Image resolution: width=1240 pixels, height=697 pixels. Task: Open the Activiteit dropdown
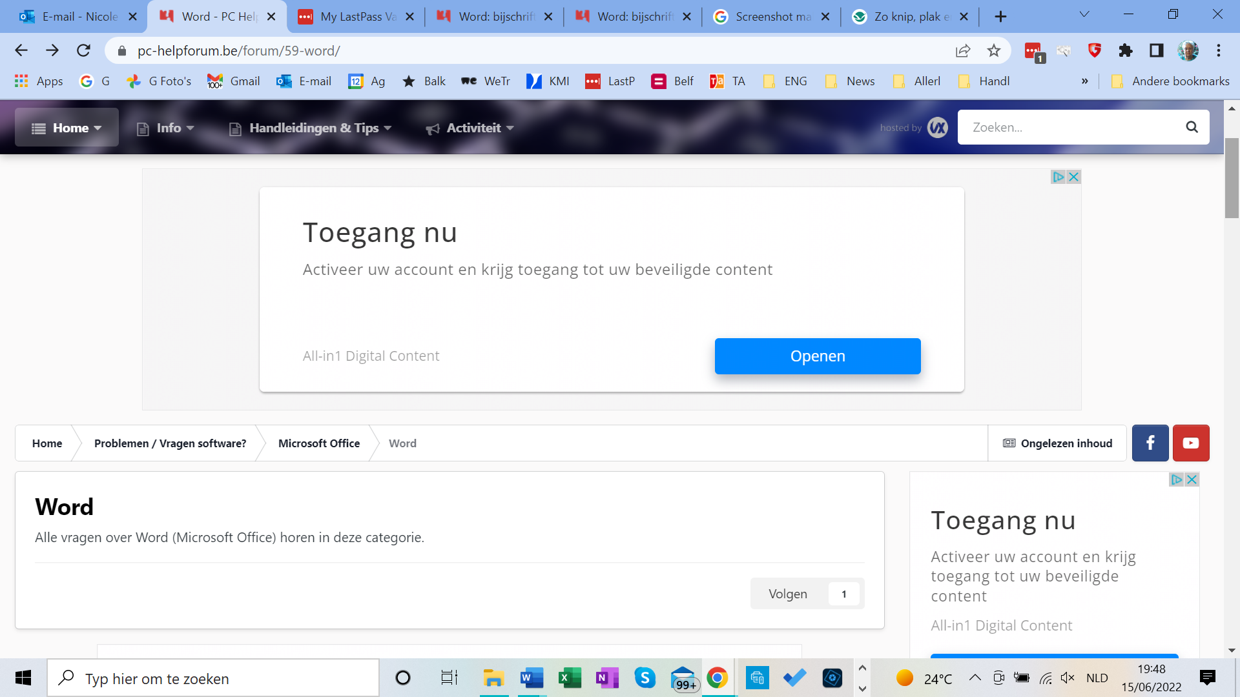point(470,128)
